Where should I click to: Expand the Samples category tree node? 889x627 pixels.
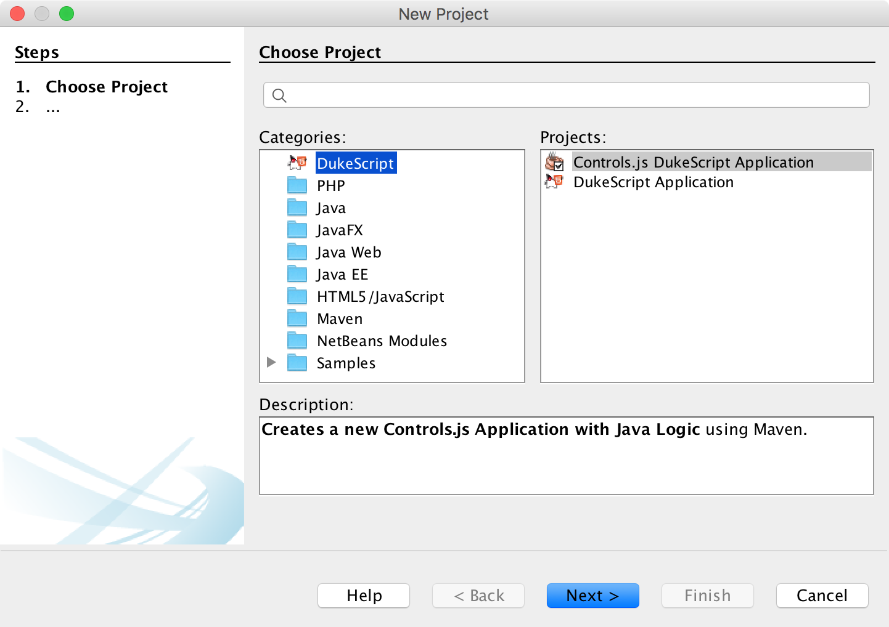tap(271, 362)
